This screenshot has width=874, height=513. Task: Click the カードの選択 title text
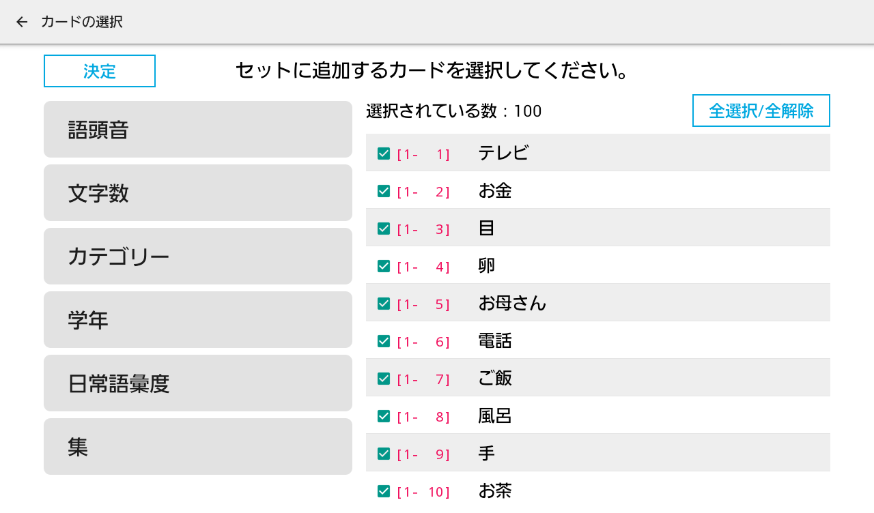tap(82, 22)
